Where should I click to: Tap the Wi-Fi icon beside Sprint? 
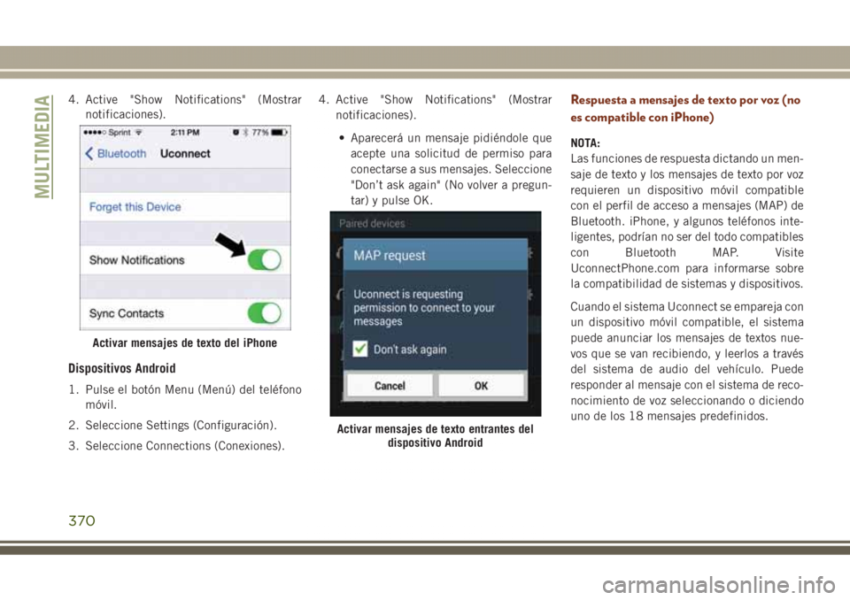(x=139, y=132)
